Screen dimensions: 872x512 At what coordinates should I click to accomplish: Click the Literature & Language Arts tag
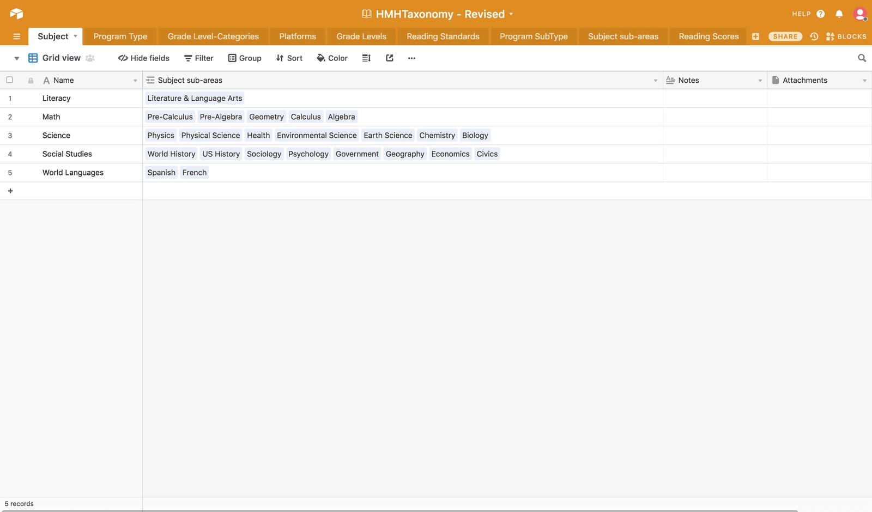click(x=195, y=99)
